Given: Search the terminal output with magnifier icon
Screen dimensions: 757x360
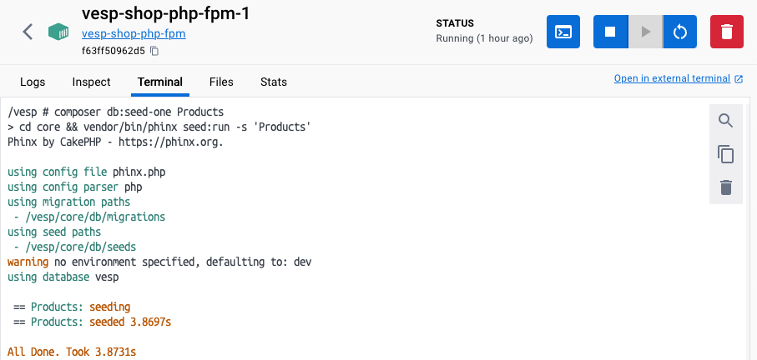Looking at the screenshot, I should pos(725,121).
